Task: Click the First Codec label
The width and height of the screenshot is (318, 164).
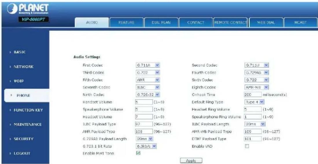Action: pyautogui.click(x=93, y=65)
